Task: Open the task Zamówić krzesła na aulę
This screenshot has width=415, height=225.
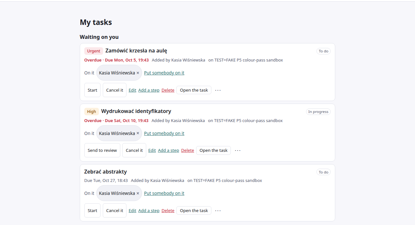Action: (x=194, y=90)
